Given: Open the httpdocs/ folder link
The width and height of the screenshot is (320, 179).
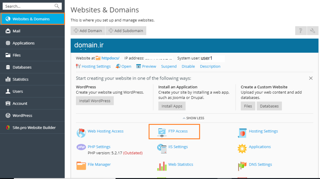Looking at the screenshot, I should click(110, 58).
